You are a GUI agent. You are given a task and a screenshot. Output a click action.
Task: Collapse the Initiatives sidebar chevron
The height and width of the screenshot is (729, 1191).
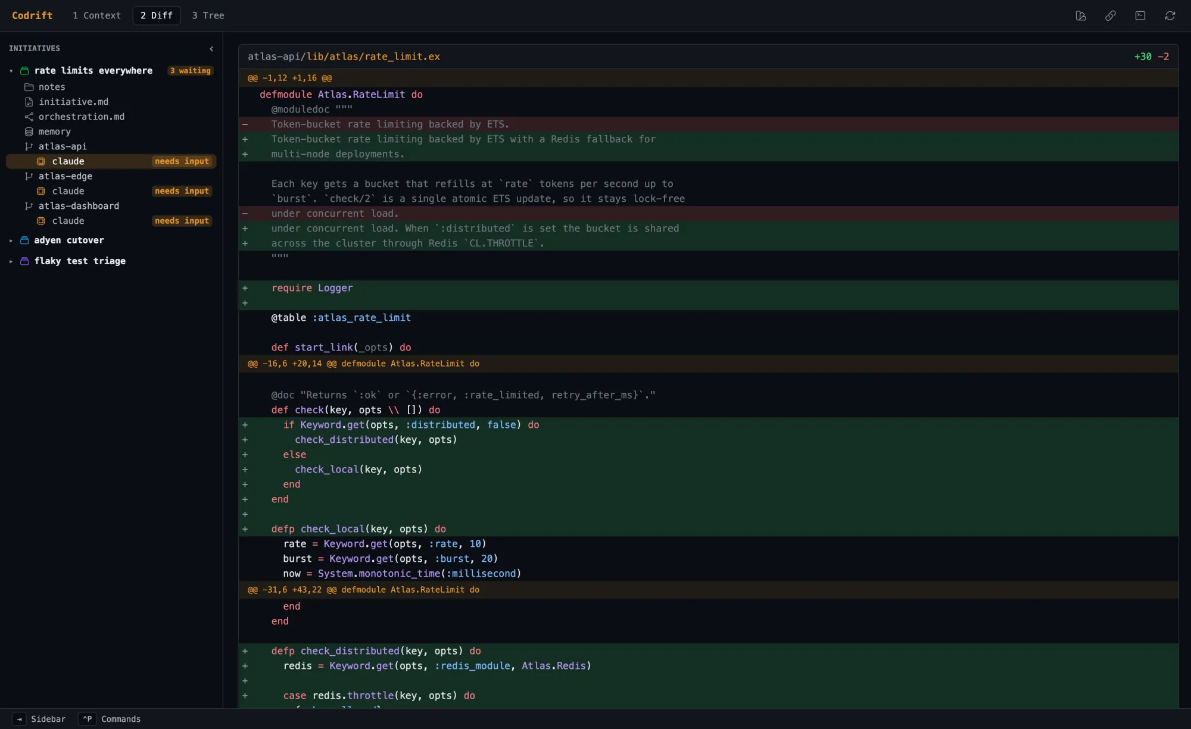click(211, 49)
